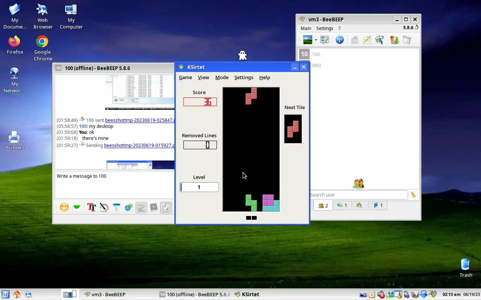
Task: Open Mode menu in KSirtet
Action: 222,77
